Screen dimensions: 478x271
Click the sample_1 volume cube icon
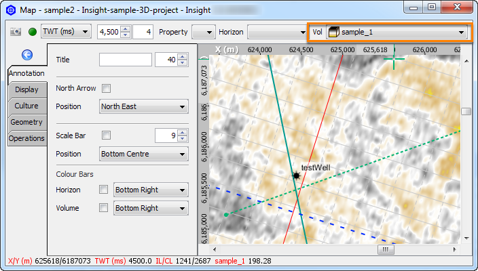pyautogui.click(x=334, y=32)
